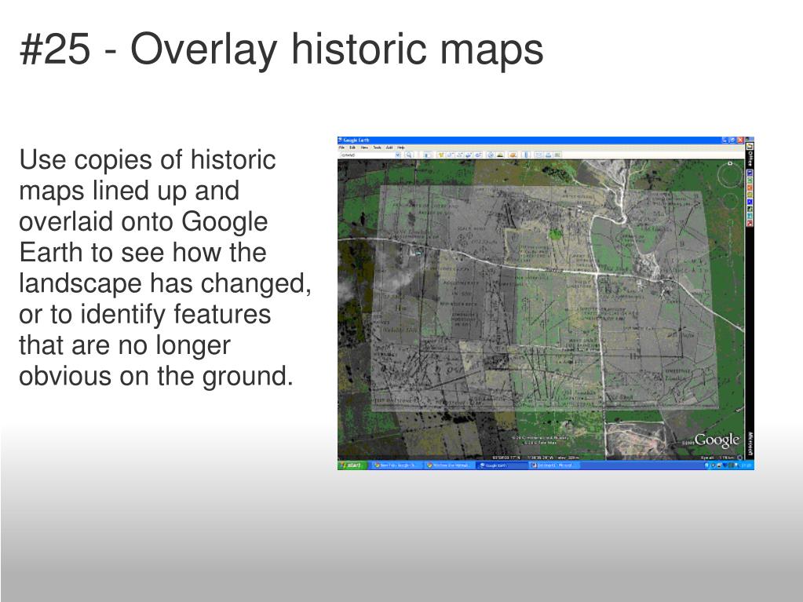Click the Record a Tour icon
803x602 pixels.
[x=478, y=155]
